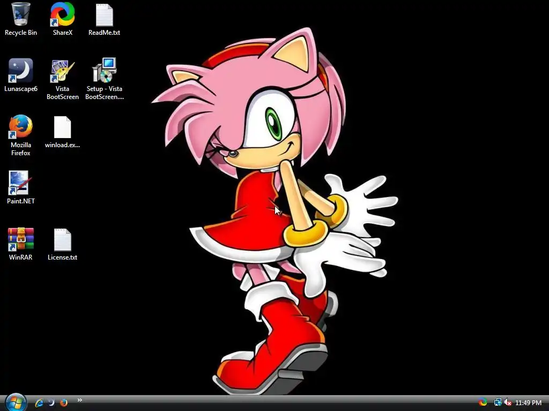Open ShareX icon in system tray
The height and width of the screenshot is (411, 549).
pos(483,402)
